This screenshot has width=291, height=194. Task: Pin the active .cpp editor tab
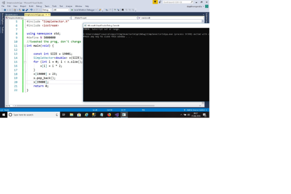point(46,15)
